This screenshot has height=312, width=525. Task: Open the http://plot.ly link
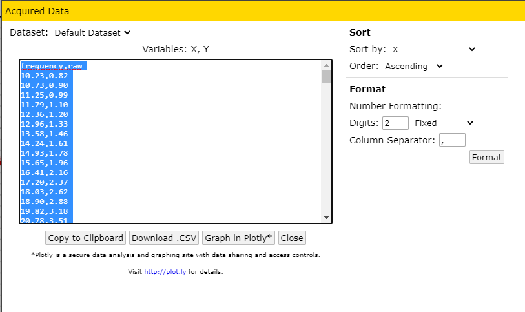165,271
